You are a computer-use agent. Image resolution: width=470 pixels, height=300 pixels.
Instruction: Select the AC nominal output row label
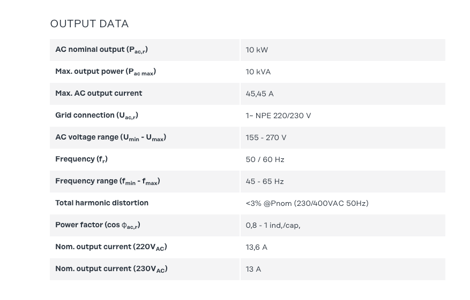(x=101, y=50)
